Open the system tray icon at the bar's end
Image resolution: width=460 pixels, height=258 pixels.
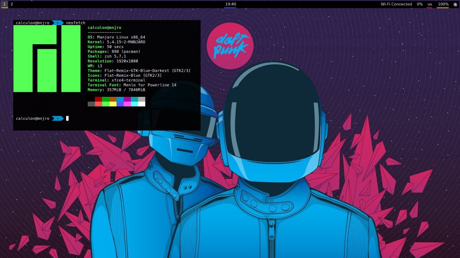tap(455, 4)
